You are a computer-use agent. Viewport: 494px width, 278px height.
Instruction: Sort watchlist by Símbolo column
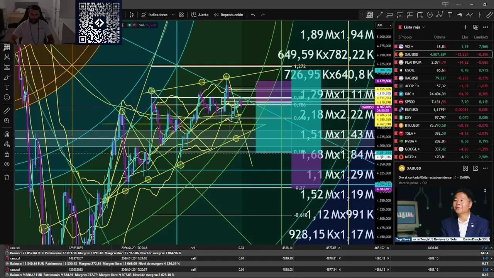(405, 37)
